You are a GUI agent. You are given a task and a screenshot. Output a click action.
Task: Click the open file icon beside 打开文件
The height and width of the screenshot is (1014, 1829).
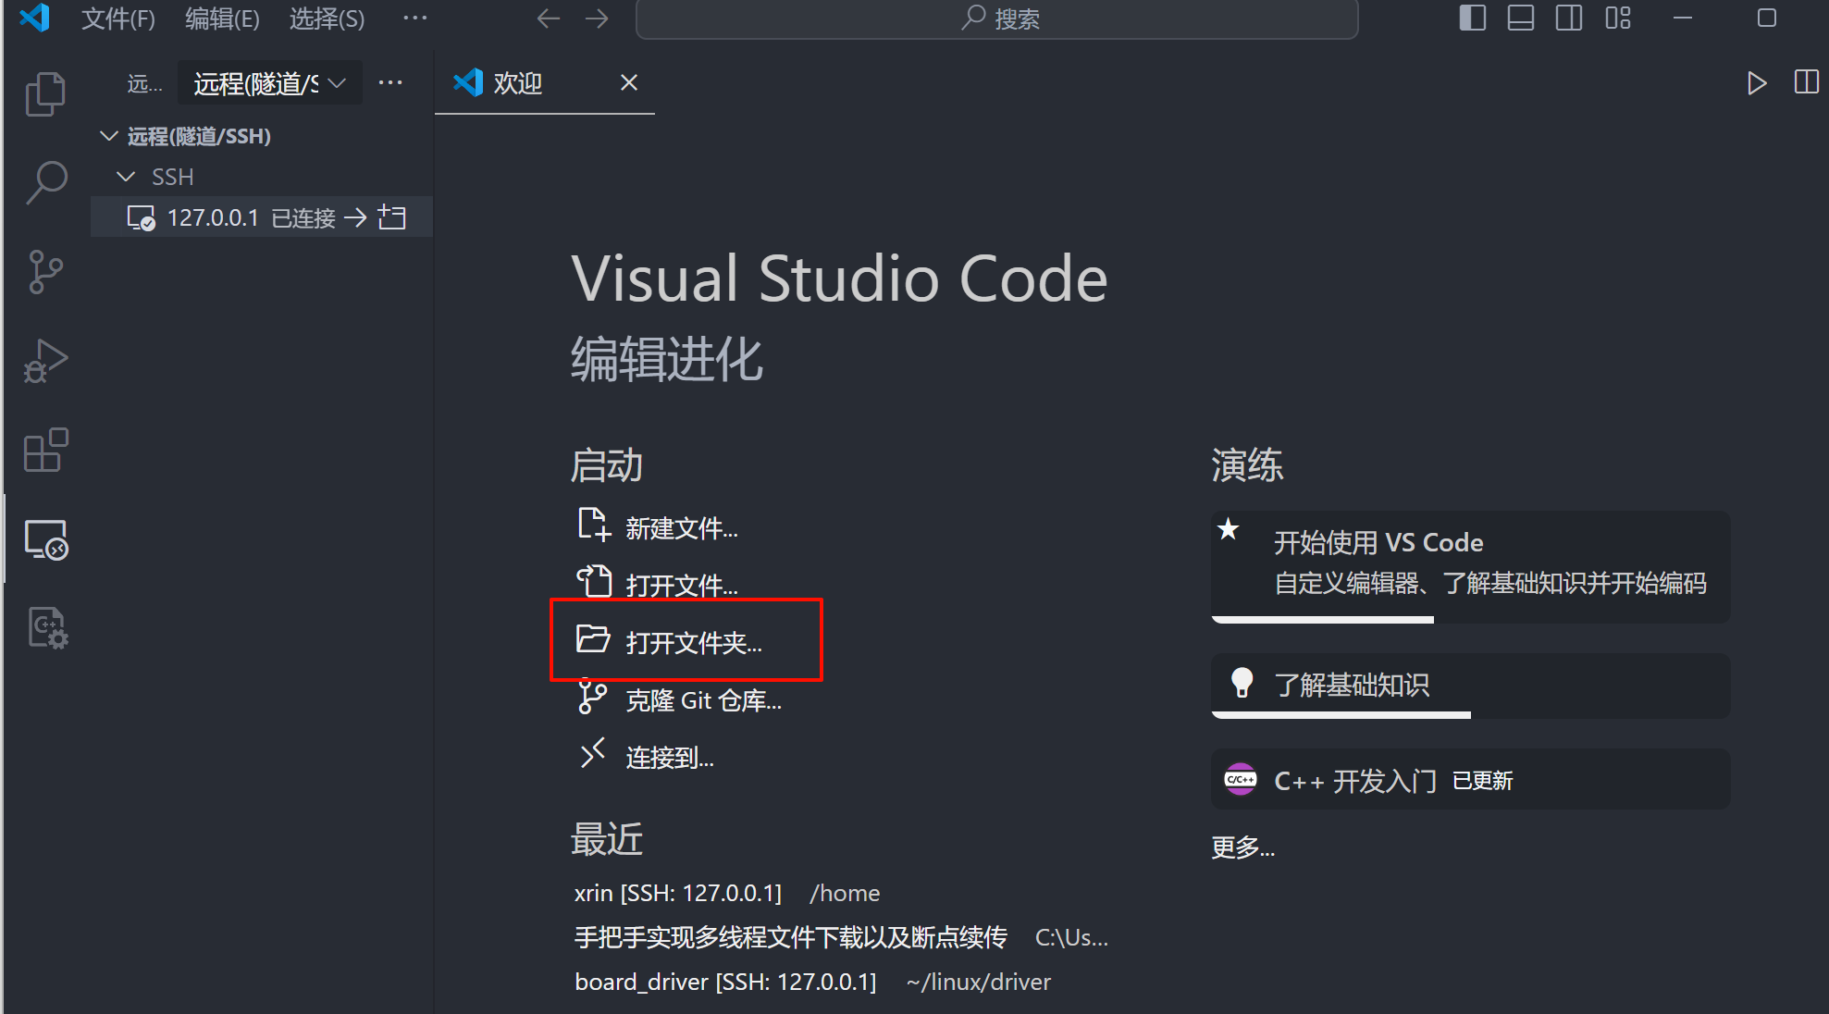click(594, 582)
